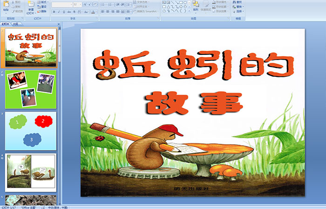This screenshot has width=326, height=209.
Task: Open the Replace (替换) dropdown
Action: pos(238,7)
